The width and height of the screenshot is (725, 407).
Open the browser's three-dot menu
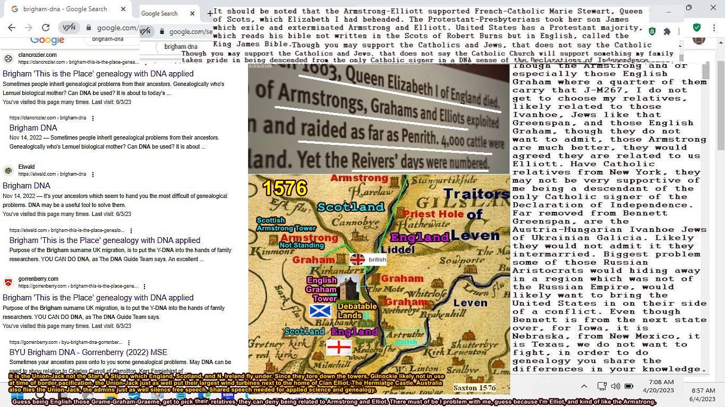click(715, 27)
